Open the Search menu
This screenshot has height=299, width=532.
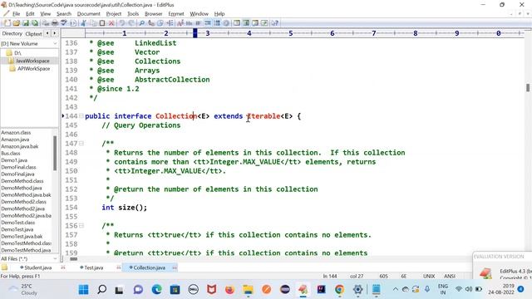64,14
